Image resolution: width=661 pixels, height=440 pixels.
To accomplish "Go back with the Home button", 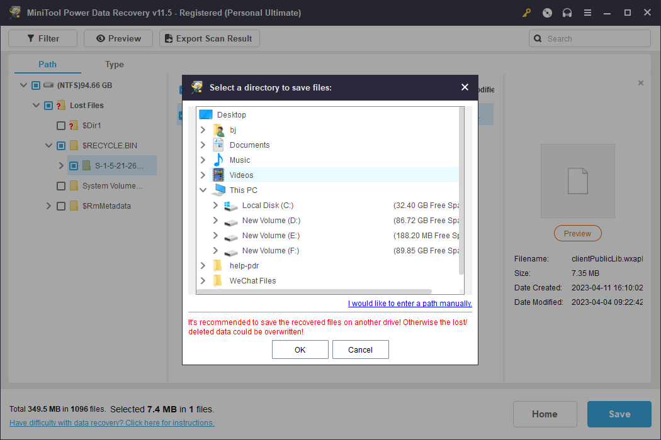I will 545,414.
